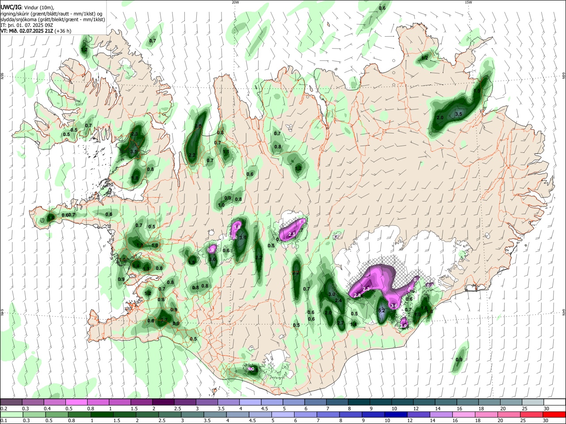566x424 pixels.
Task: Click the 5.2 precipitation value on the map
Action: [x=382, y=310]
